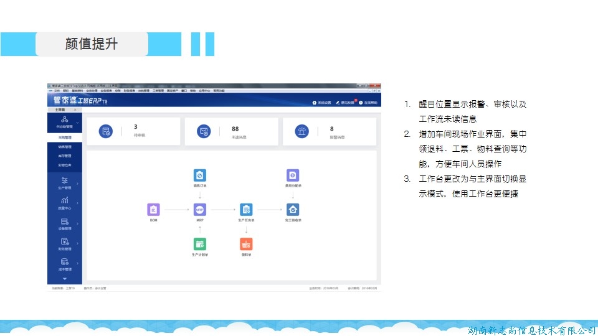
Task: Select 销售管理 in the sidebar
Action: [x=65, y=147]
